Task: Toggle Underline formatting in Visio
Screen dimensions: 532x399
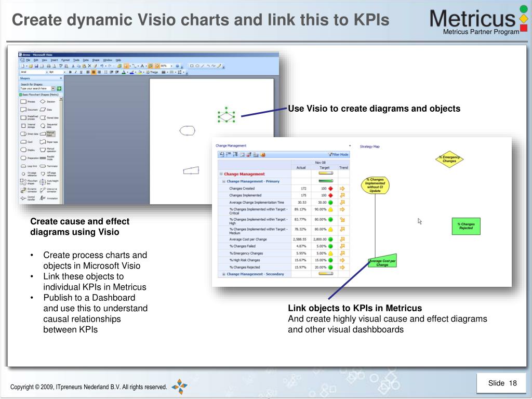Action: click(x=81, y=72)
